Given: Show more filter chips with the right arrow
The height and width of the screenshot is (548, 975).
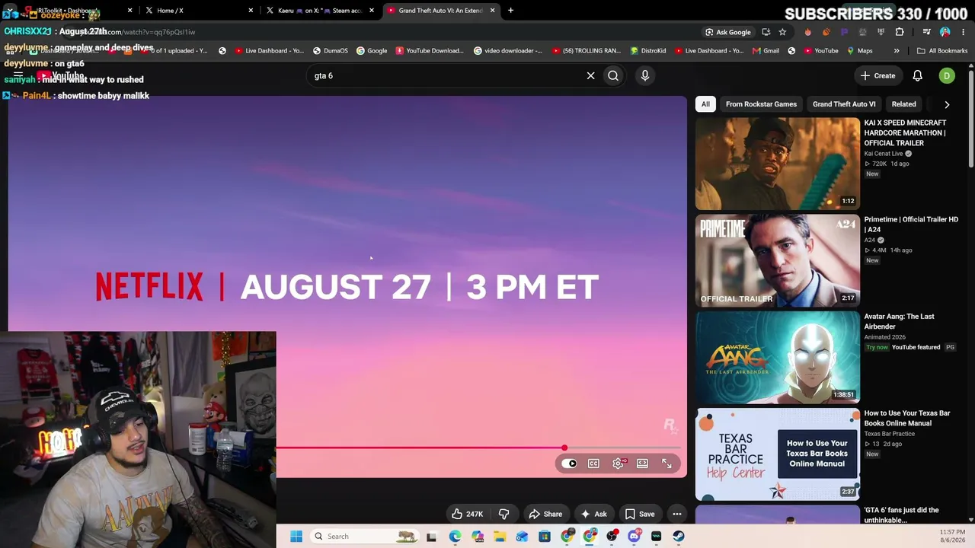Looking at the screenshot, I should point(947,104).
